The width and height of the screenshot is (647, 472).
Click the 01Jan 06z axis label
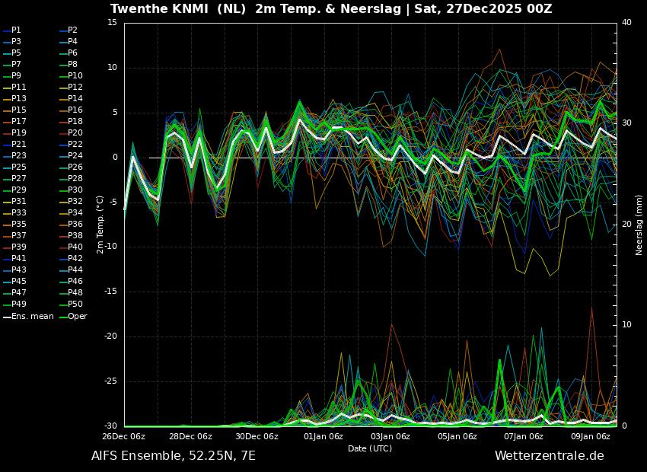click(323, 436)
